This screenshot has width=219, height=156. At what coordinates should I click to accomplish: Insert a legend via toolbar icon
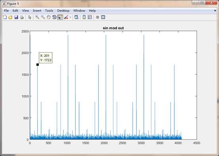point(90,17)
